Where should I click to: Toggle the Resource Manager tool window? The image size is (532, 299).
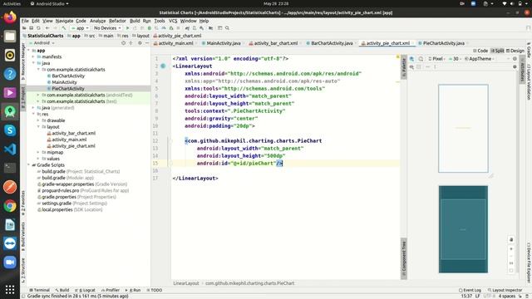[23, 61]
